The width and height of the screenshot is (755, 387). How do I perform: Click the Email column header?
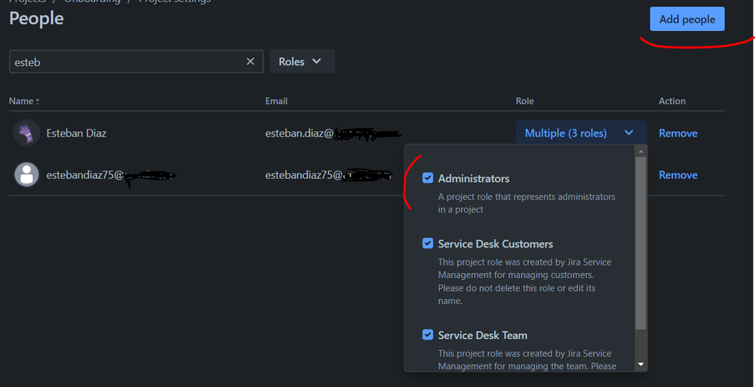pyautogui.click(x=277, y=101)
